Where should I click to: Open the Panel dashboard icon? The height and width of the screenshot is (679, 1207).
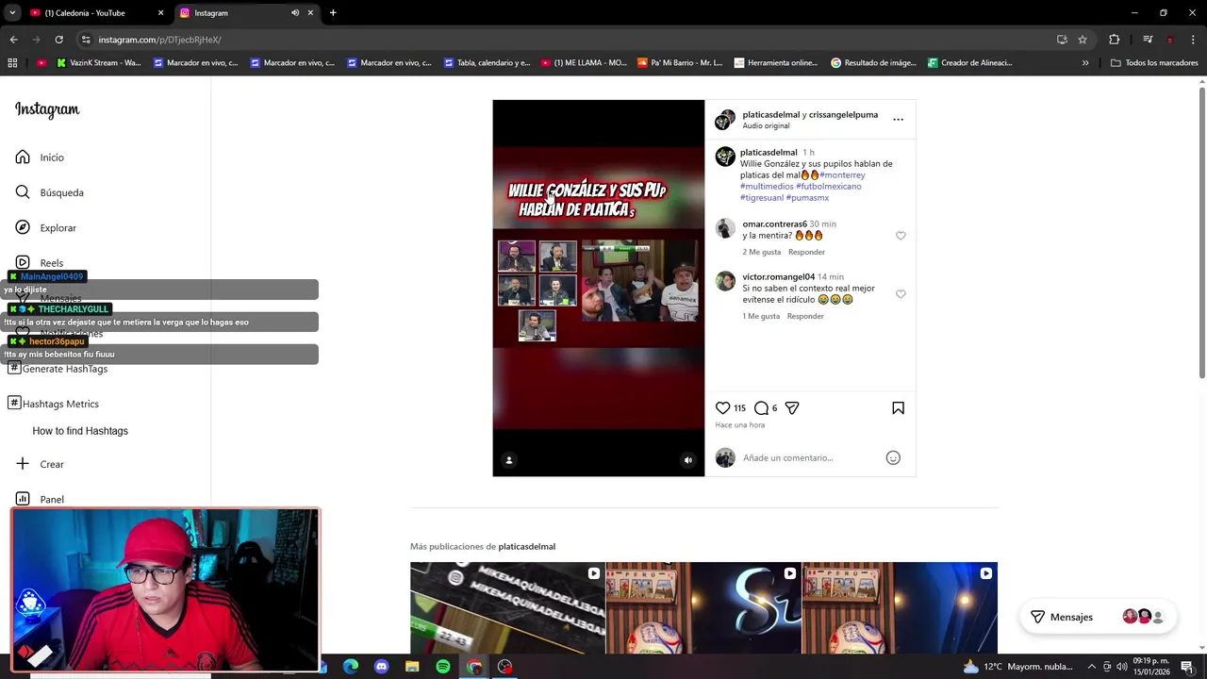(x=23, y=499)
